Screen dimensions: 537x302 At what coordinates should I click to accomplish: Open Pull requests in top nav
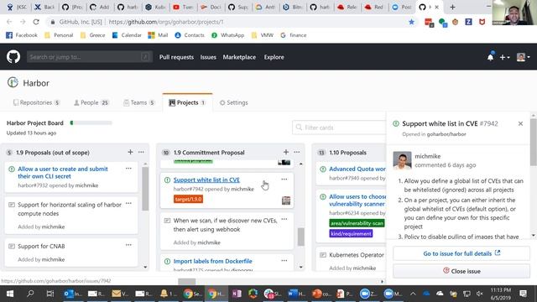click(176, 57)
